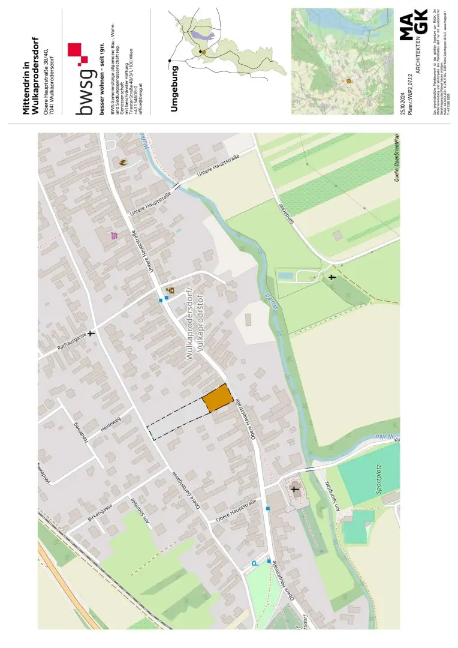
Task: Click the 'Sandäcker' road label
Action: tap(287, 214)
